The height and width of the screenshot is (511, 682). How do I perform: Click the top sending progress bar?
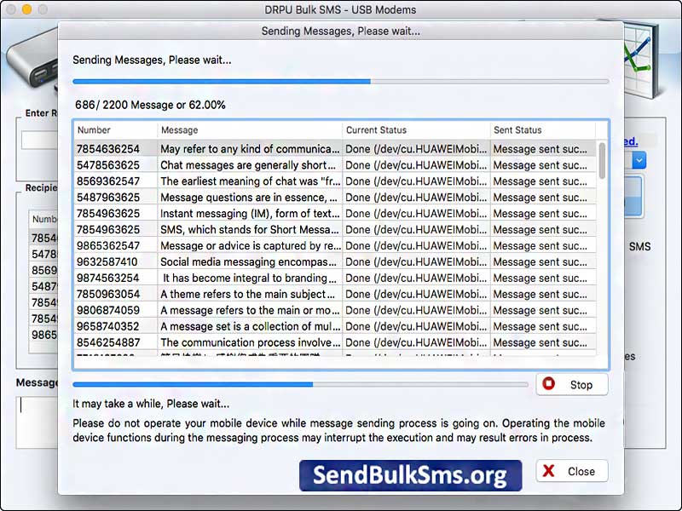click(x=340, y=82)
